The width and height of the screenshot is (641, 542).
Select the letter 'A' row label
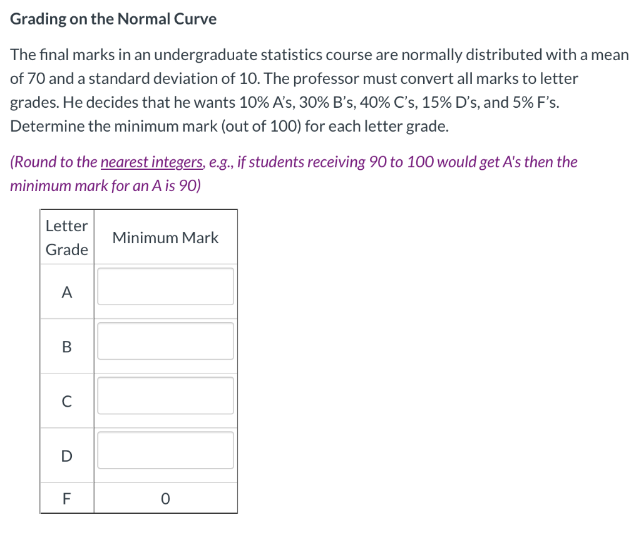tap(66, 291)
